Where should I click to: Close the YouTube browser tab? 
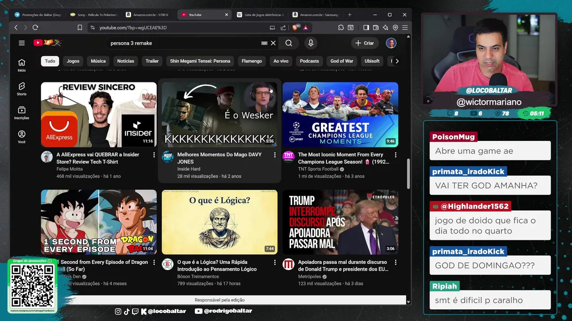coord(226,15)
